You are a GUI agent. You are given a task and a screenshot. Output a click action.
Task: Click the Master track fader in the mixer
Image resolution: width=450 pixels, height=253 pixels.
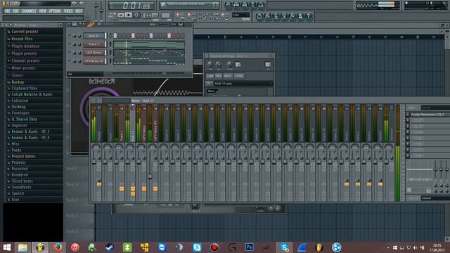(x=94, y=162)
